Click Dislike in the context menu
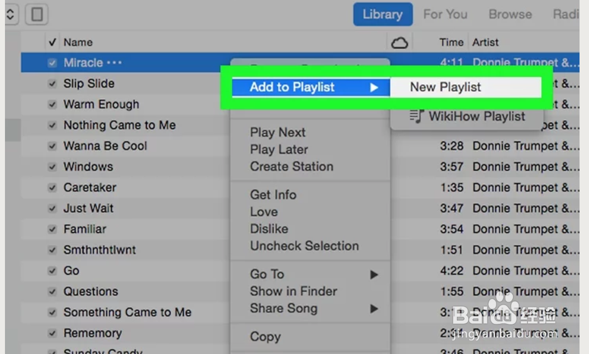The width and height of the screenshot is (589, 354). pyautogui.click(x=269, y=229)
